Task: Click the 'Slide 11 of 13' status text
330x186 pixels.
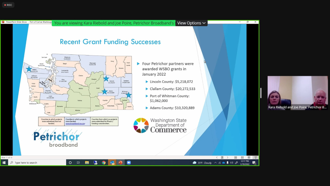Action: click(7, 157)
